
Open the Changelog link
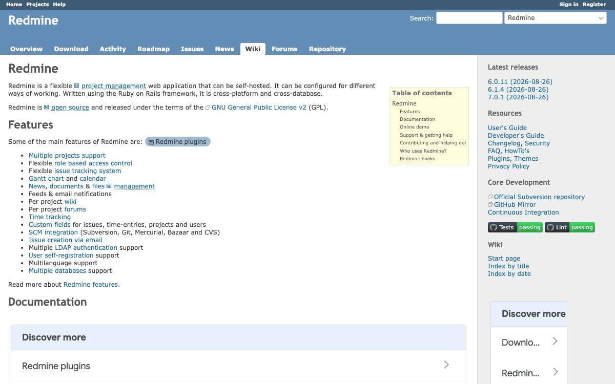[504, 143]
